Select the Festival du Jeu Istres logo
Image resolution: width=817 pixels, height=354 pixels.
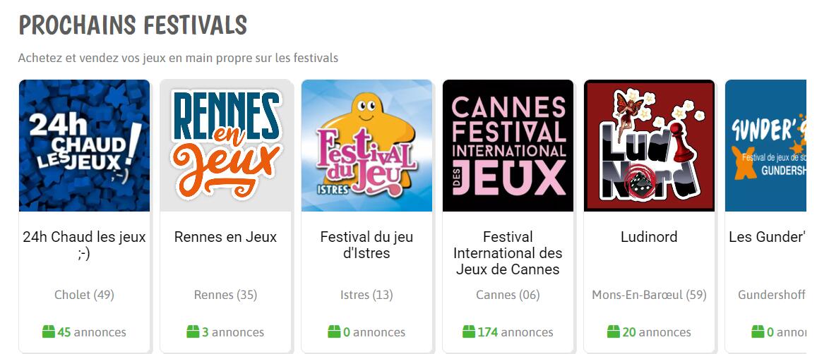pyautogui.click(x=366, y=146)
